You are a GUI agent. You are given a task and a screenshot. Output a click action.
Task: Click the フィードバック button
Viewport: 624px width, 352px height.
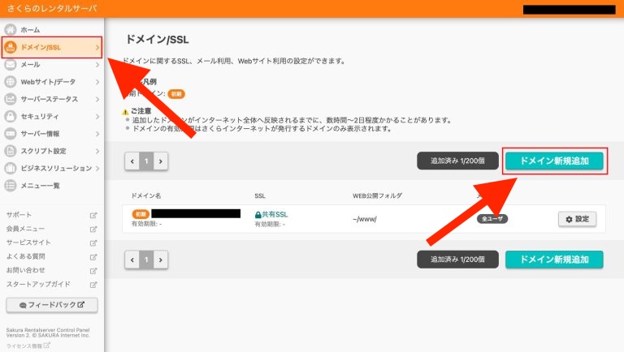point(52,305)
